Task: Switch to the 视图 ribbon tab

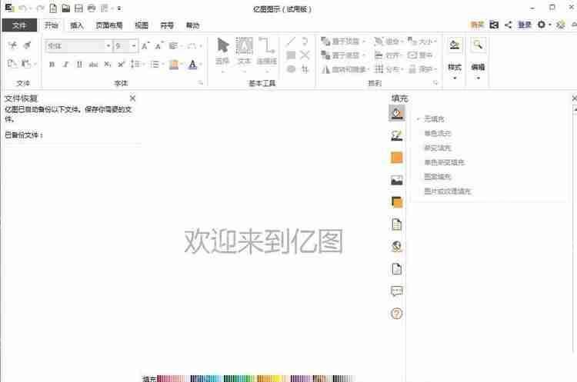Action: 142,25
